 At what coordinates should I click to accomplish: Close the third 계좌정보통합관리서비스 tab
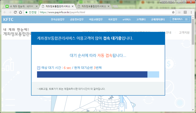point(108,6)
